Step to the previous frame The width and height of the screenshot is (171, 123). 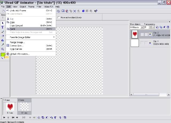point(17,118)
